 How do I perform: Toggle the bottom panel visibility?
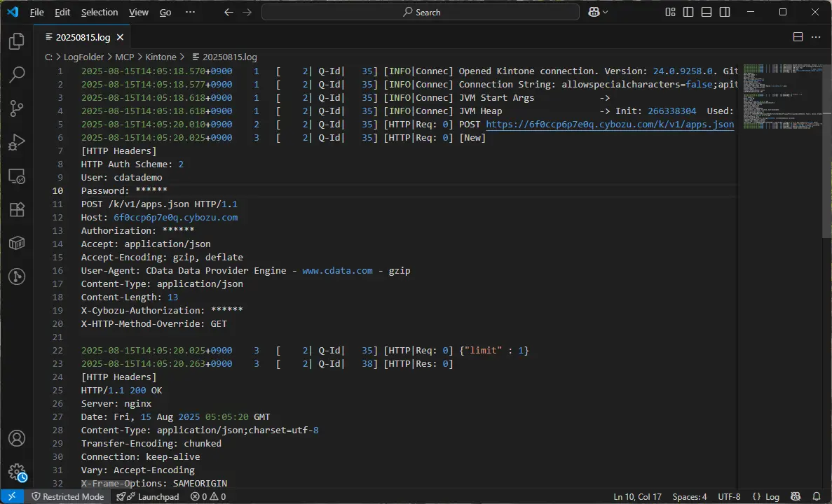706,12
